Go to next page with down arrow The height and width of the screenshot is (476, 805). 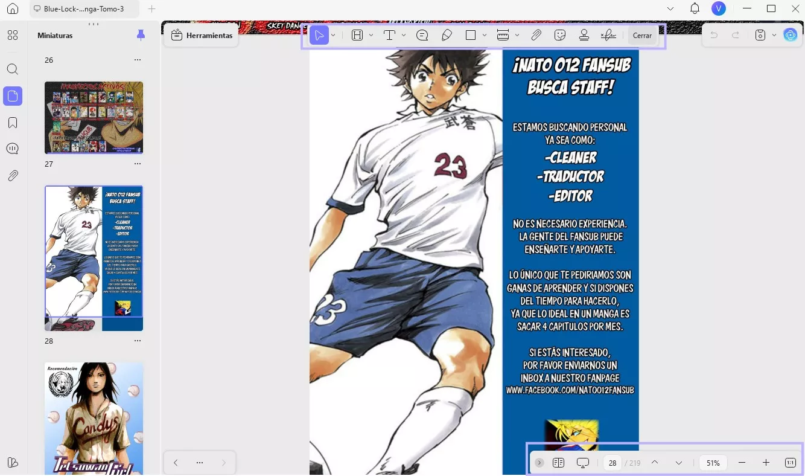679,463
